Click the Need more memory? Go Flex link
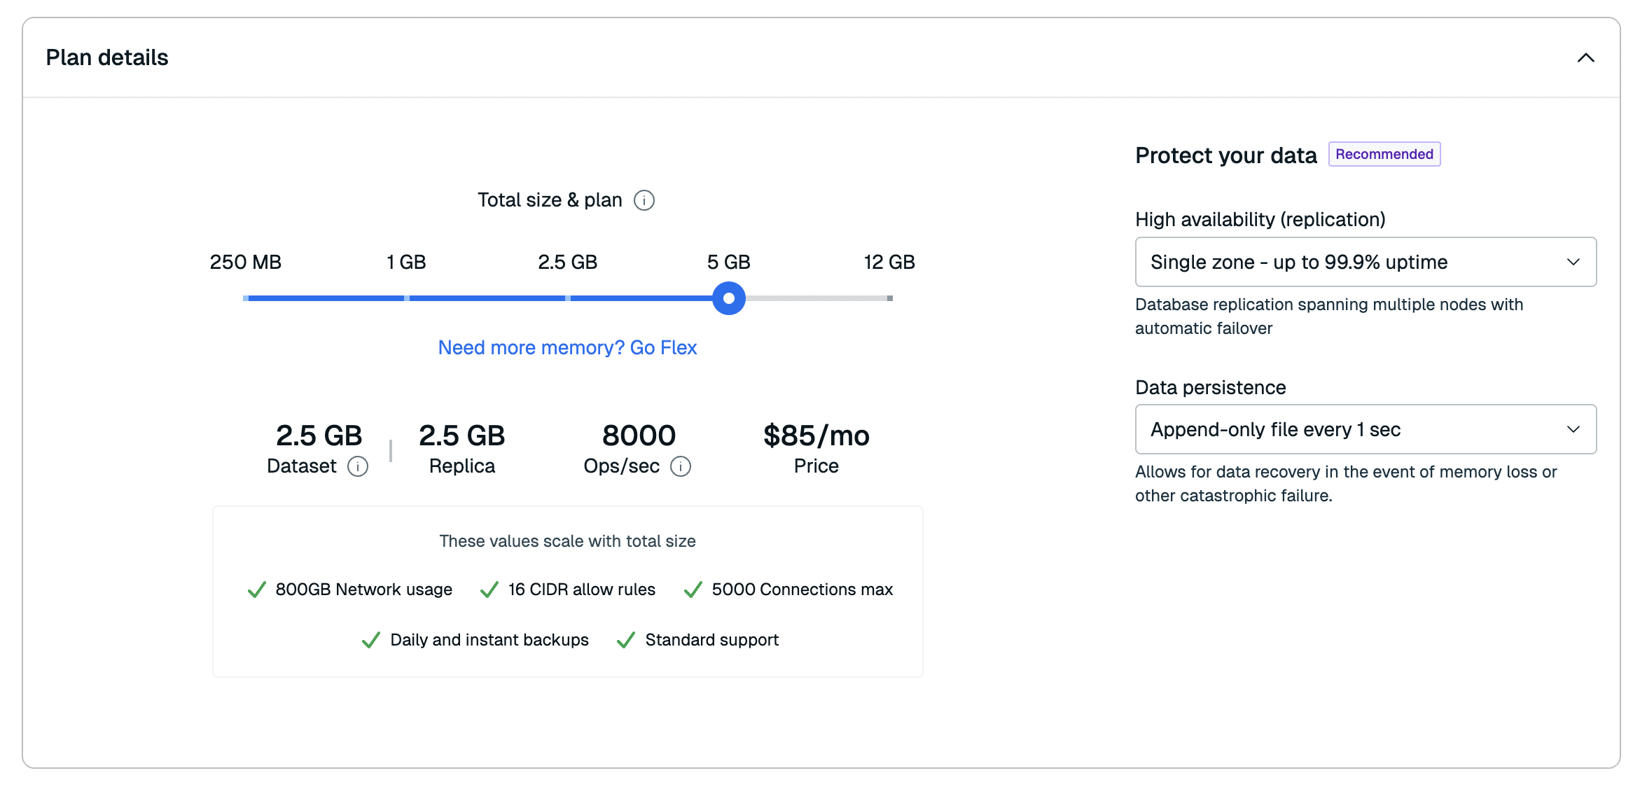This screenshot has width=1647, height=787. coord(567,347)
